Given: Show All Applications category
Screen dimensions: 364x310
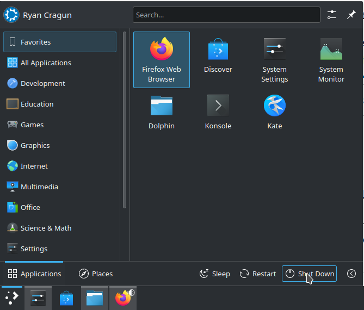Looking at the screenshot, I should coord(60,63).
